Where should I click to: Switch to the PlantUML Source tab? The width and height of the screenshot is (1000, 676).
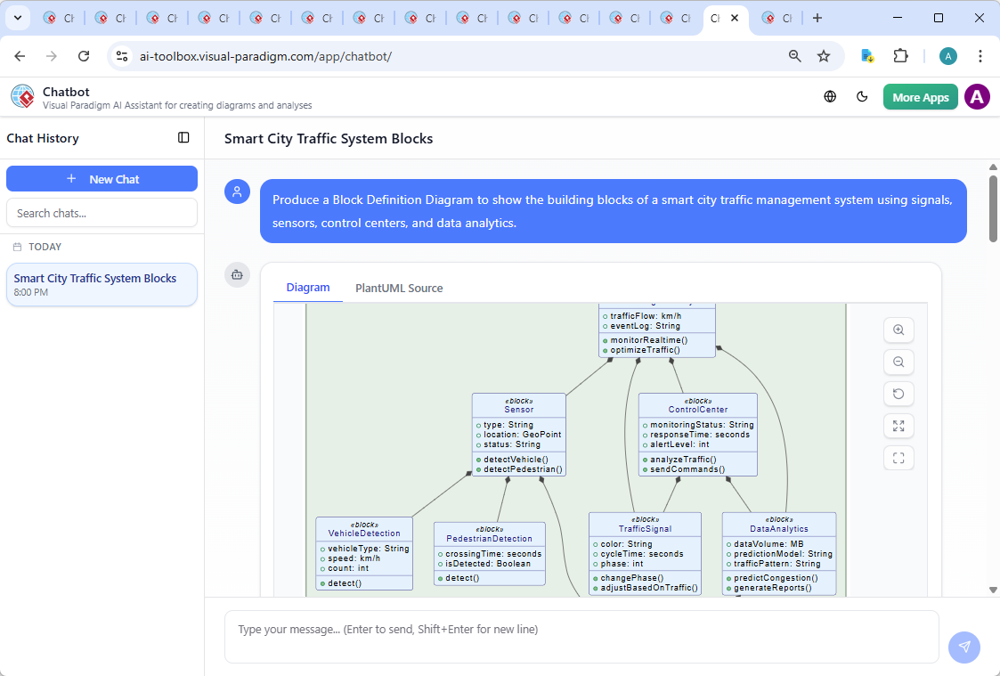(x=398, y=288)
